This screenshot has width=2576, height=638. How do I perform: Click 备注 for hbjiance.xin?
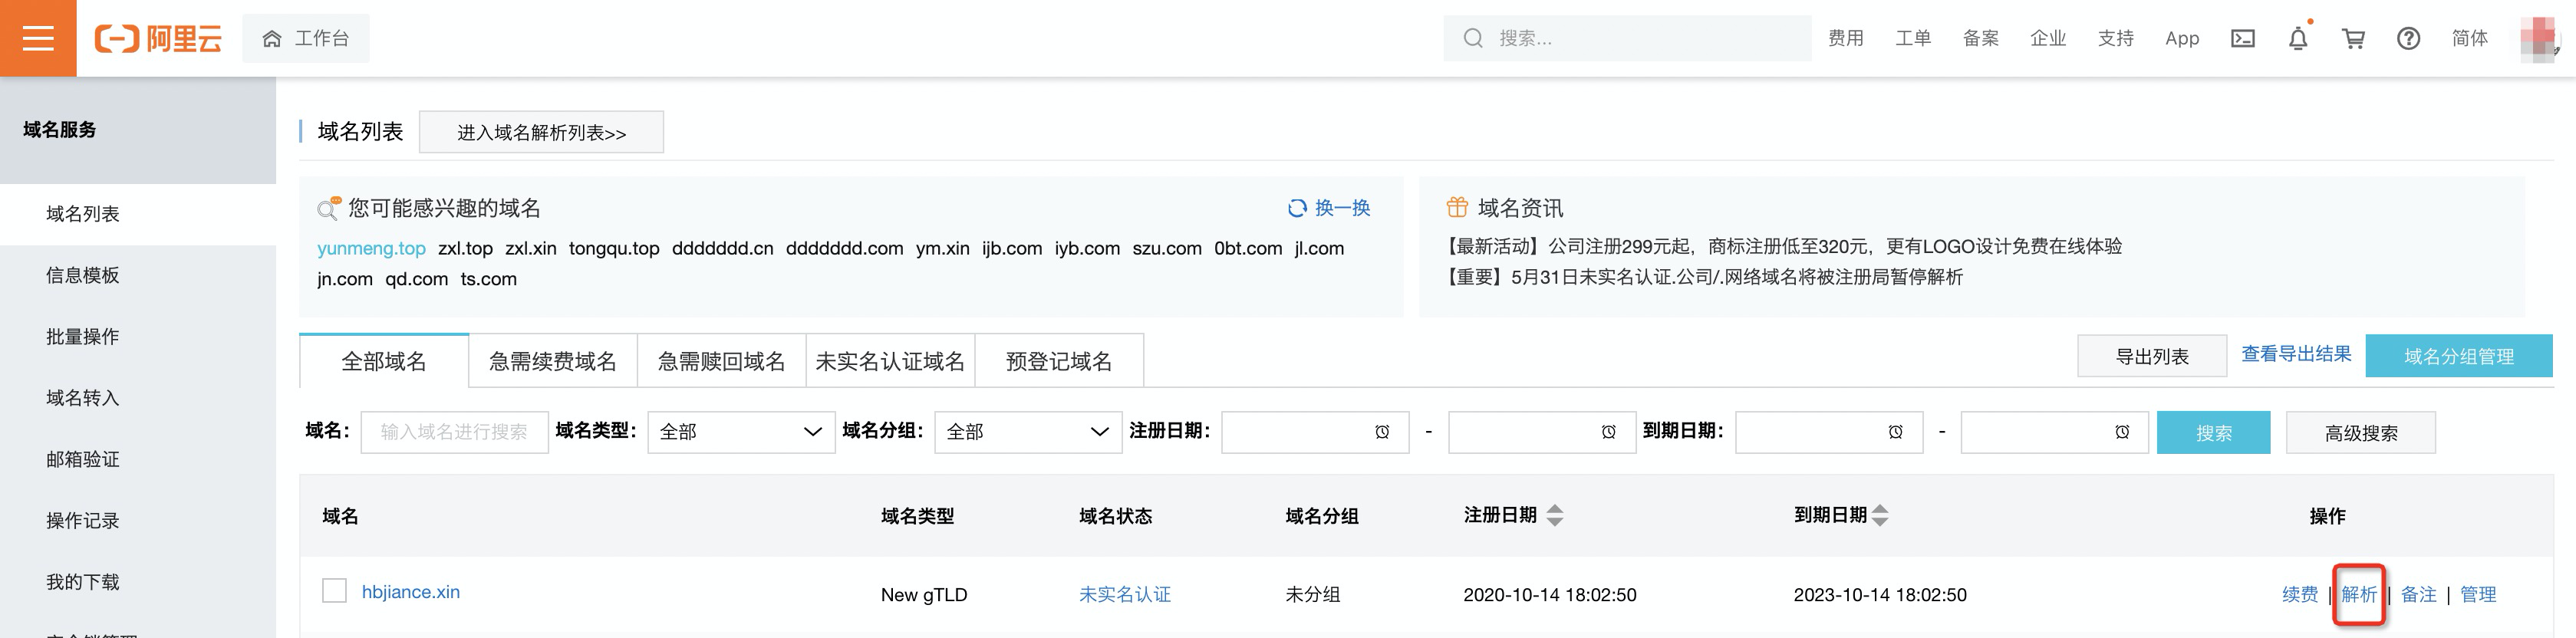2419,594
